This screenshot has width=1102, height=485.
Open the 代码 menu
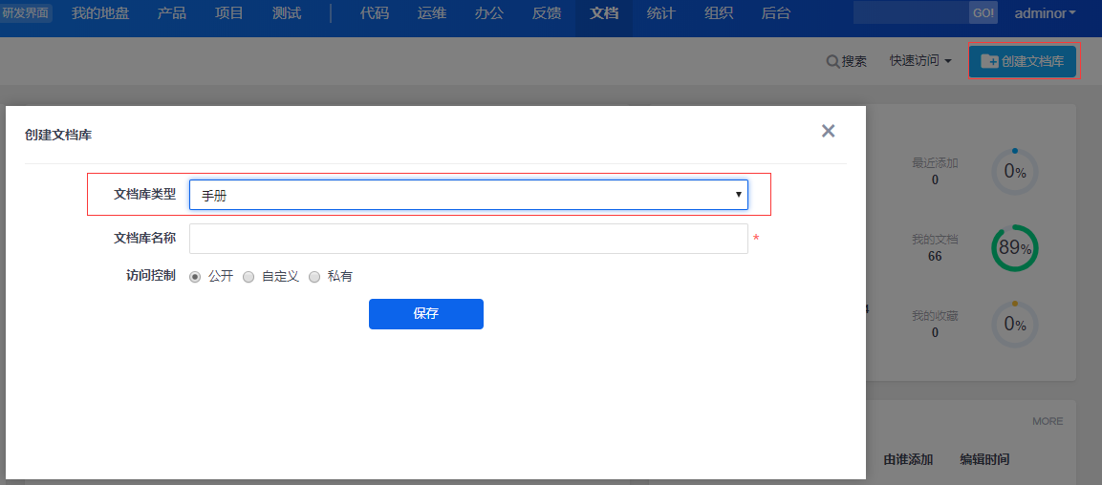(x=374, y=13)
